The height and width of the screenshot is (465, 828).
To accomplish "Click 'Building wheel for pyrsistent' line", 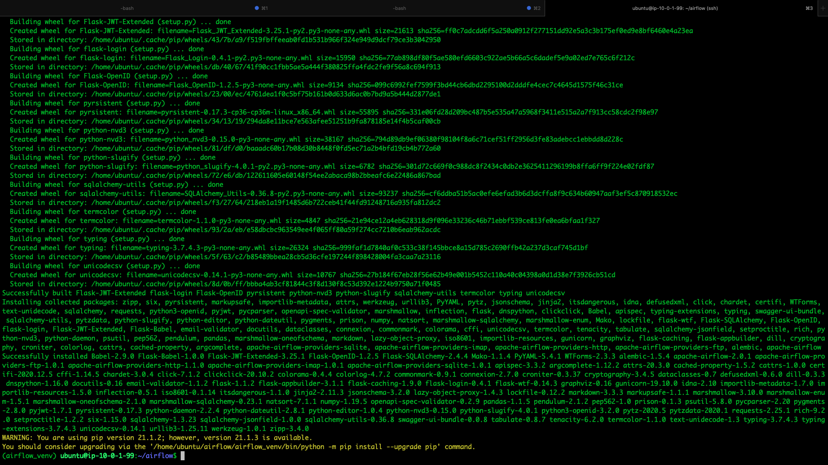I will point(105,103).
